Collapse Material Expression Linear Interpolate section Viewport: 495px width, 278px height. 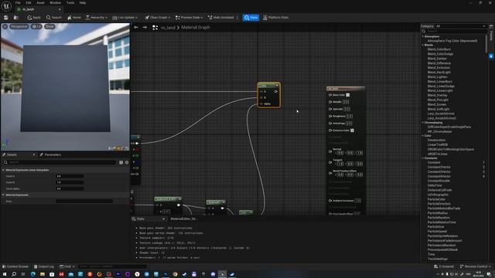tap(3, 170)
